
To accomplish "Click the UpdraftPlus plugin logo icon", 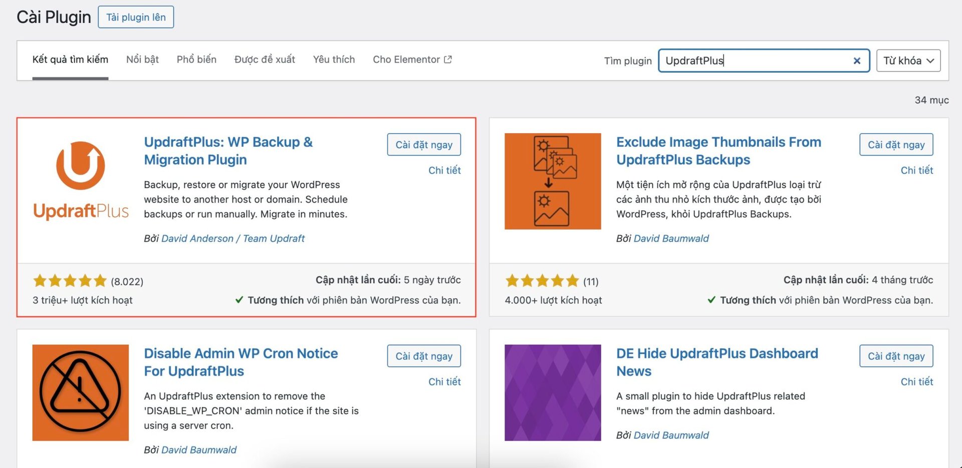I will (x=80, y=181).
